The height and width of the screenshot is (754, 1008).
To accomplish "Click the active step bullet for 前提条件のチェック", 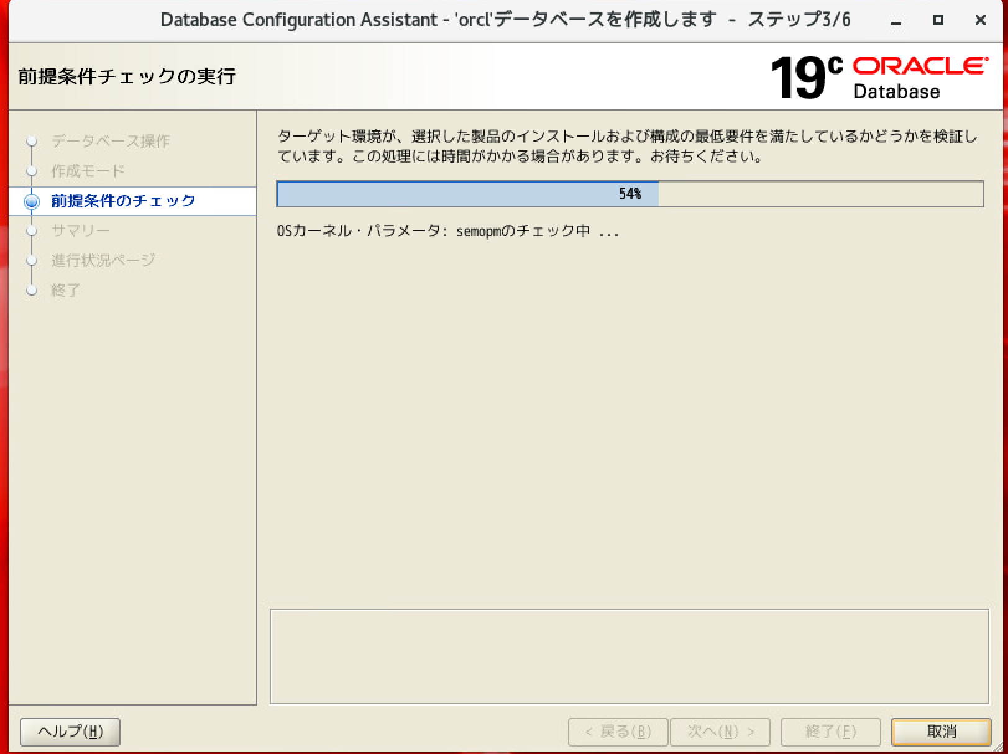I will coord(32,201).
